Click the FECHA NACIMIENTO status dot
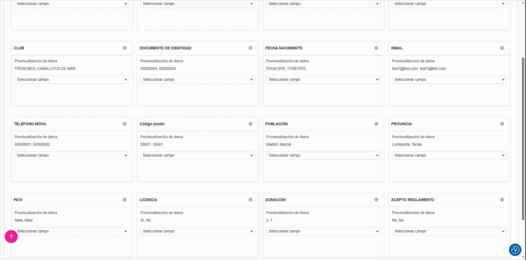The height and width of the screenshot is (260, 526). 376,48
